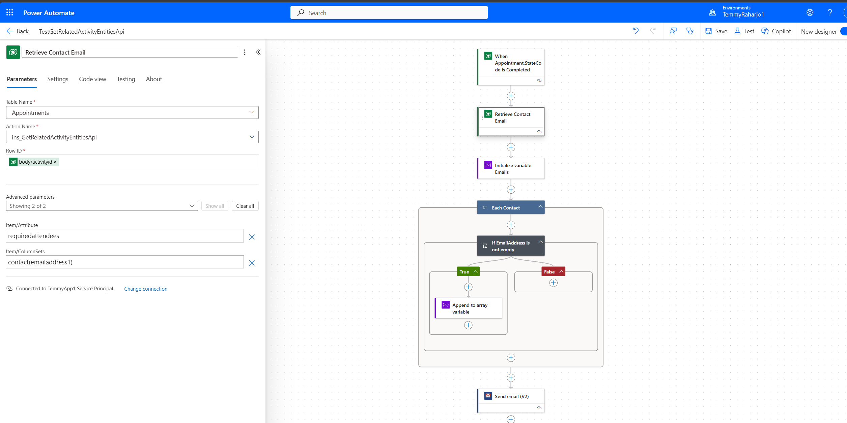Switch to the Settings tab
Viewport: 847px width, 423px height.
click(x=58, y=79)
